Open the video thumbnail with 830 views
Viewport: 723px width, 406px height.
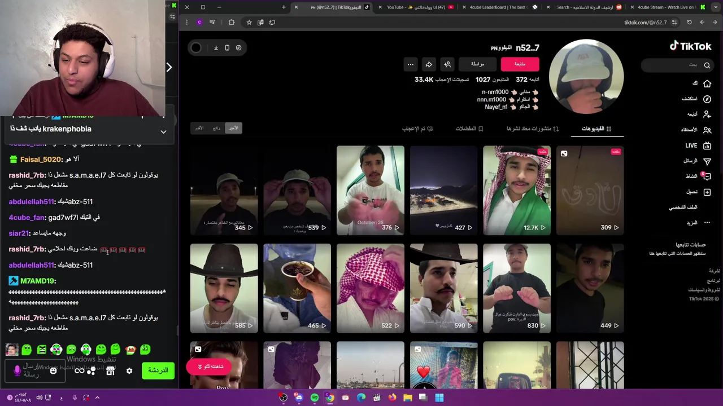[517, 288]
